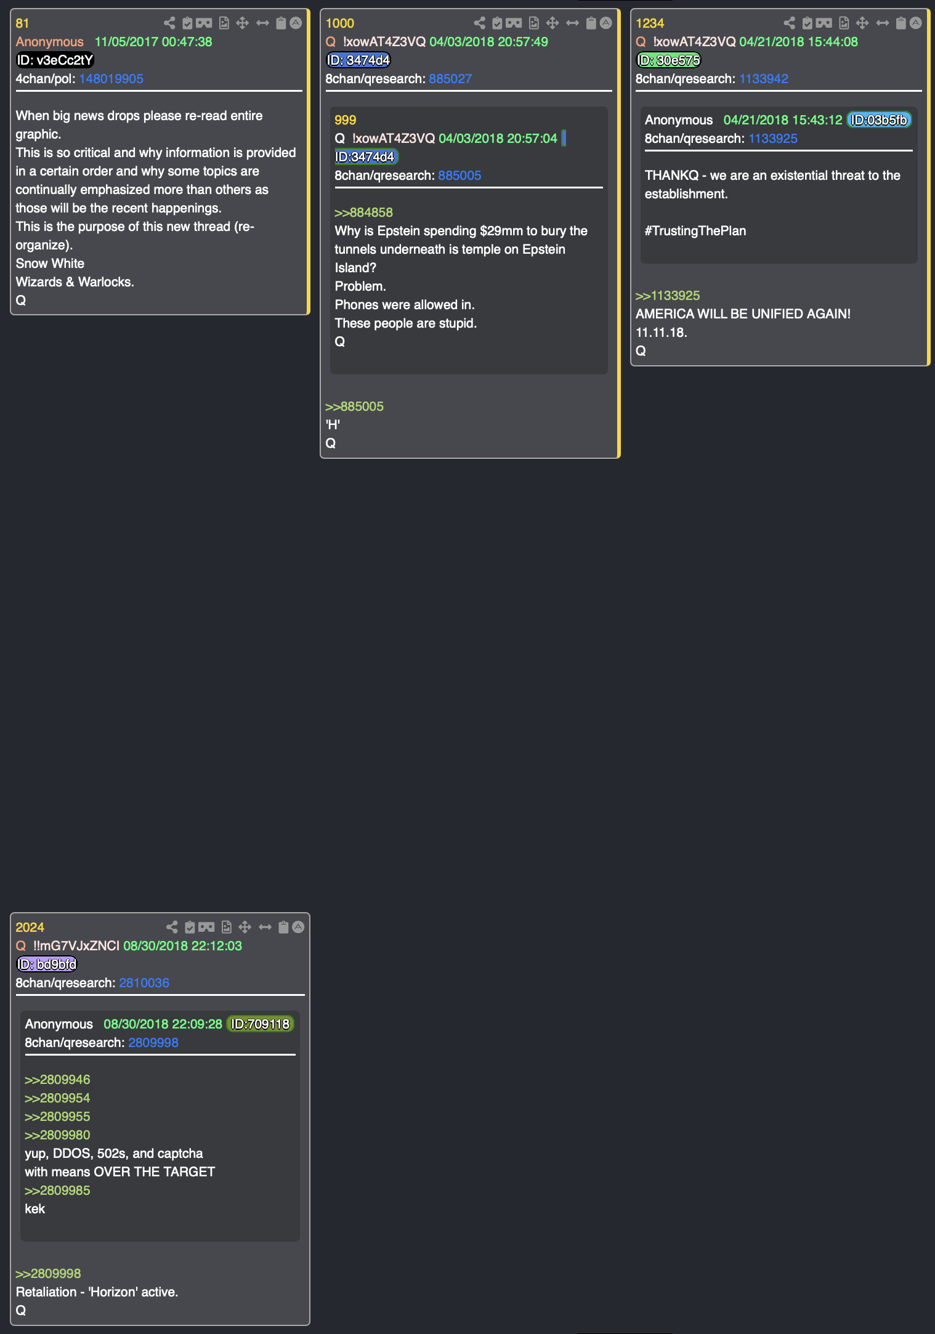Share post 1000 via share icon

click(479, 23)
